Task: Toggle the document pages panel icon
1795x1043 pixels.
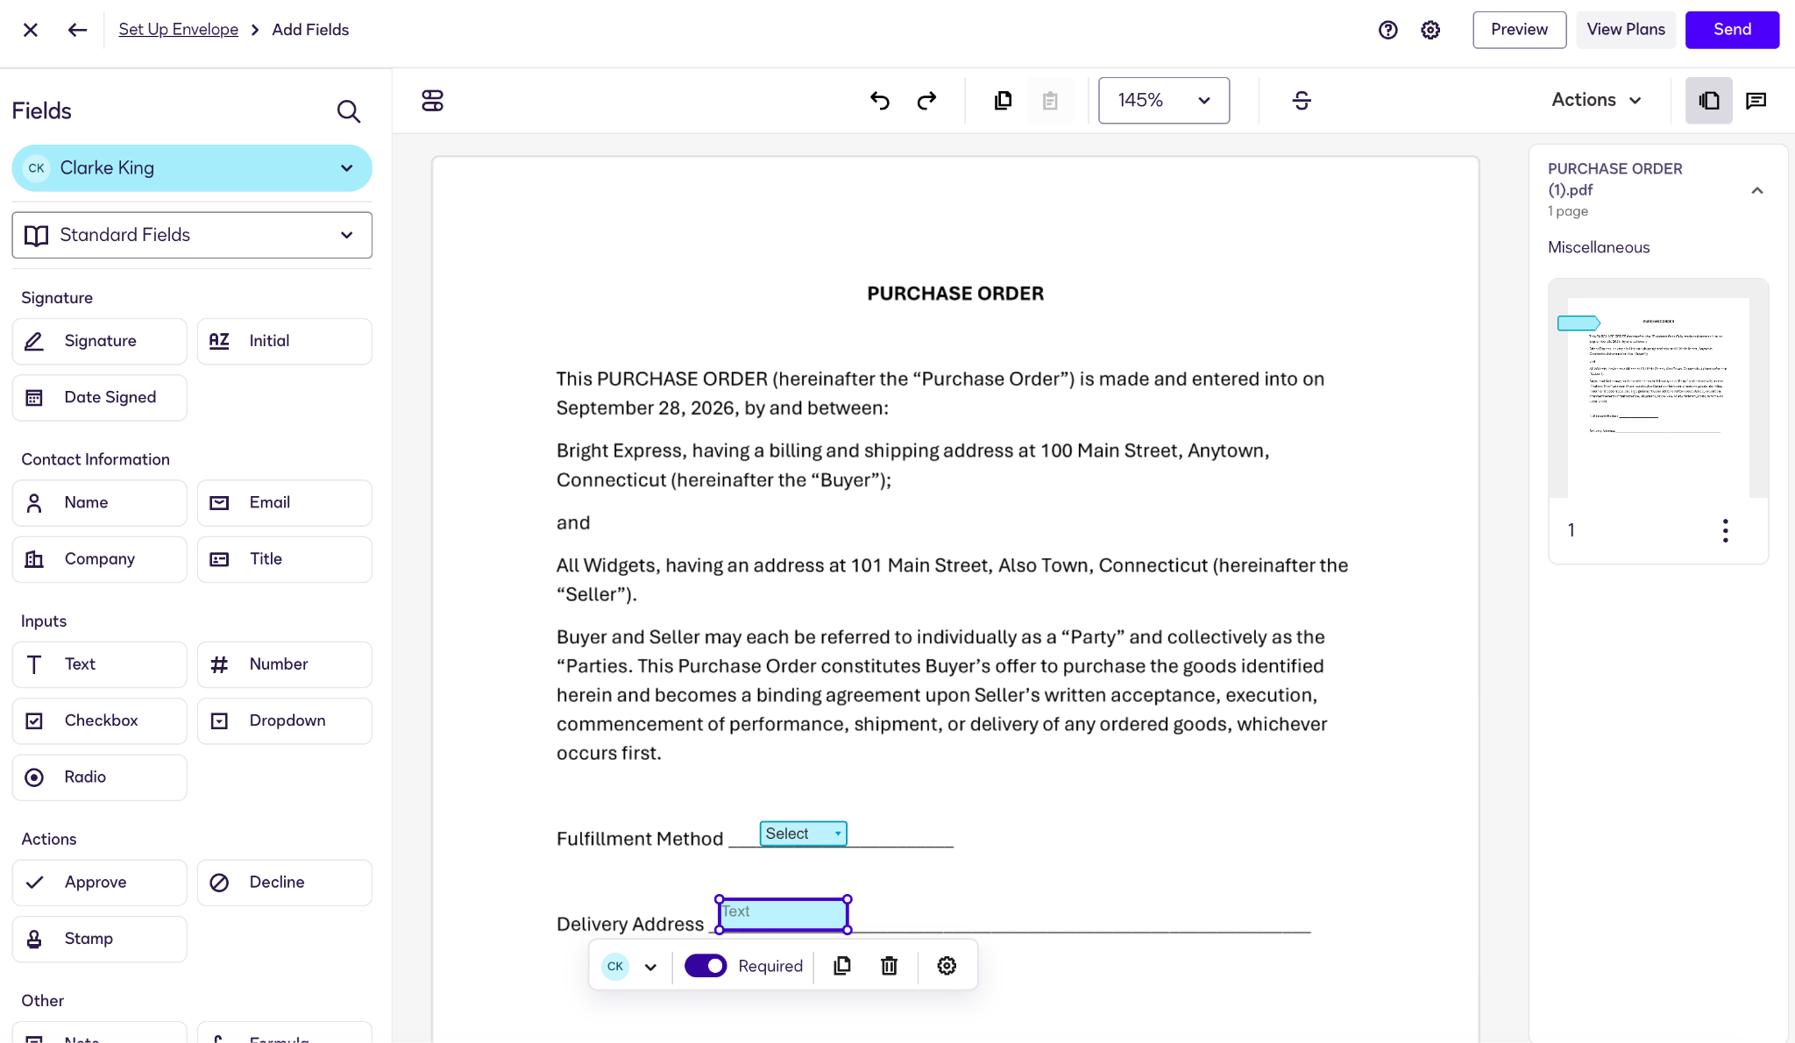Action: point(1708,101)
